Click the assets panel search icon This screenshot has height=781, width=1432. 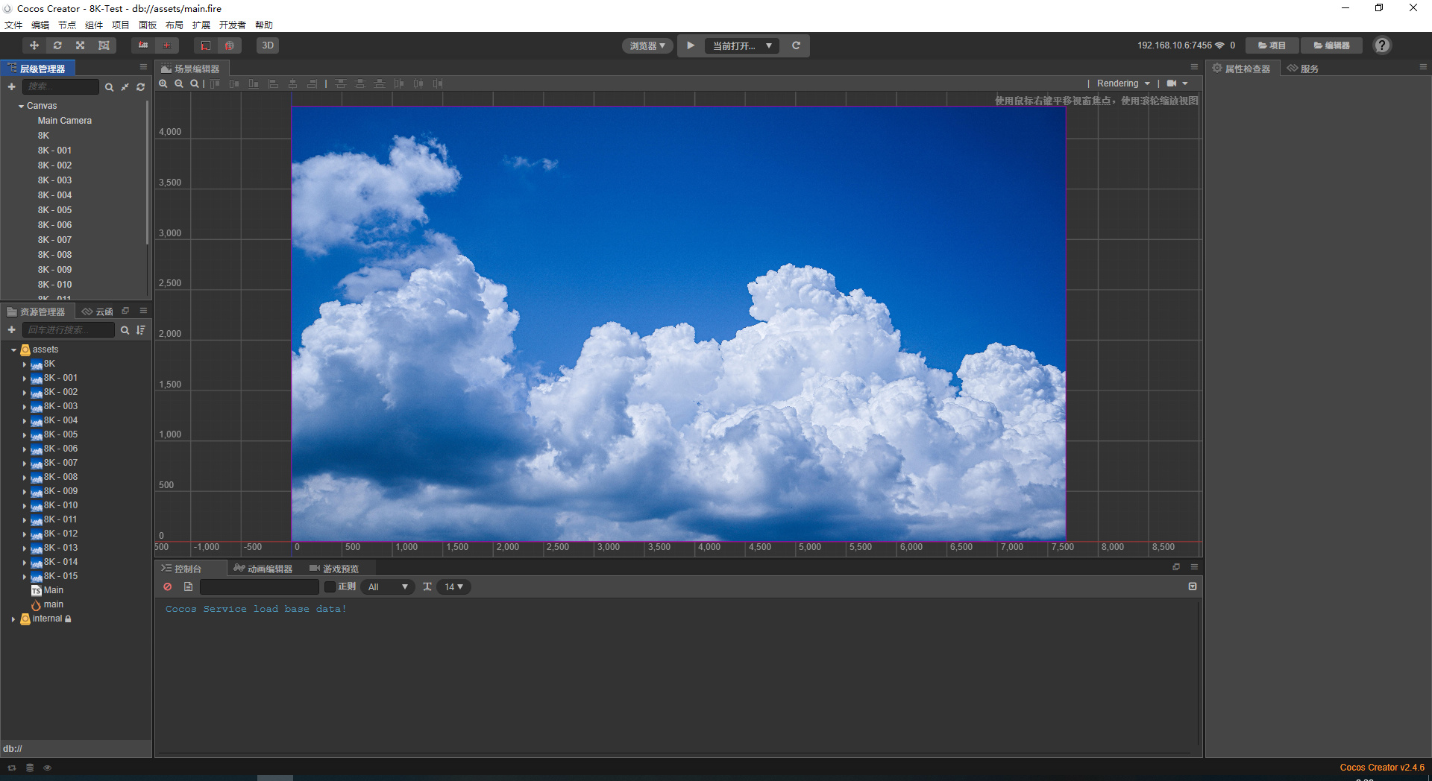point(125,330)
